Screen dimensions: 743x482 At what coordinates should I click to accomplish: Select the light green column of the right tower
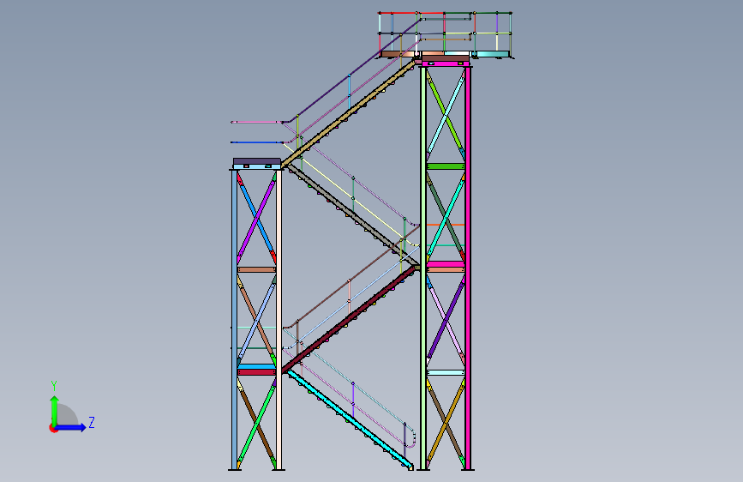pos(422,268)
